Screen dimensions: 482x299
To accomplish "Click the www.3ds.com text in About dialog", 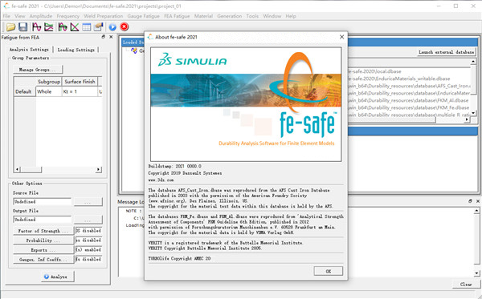I will click(161, 180).
